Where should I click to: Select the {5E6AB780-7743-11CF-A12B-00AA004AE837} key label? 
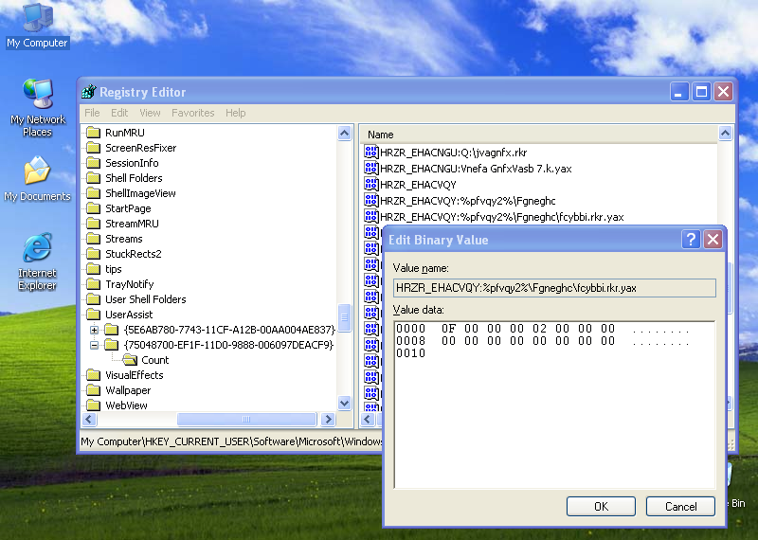coord(229,330)
